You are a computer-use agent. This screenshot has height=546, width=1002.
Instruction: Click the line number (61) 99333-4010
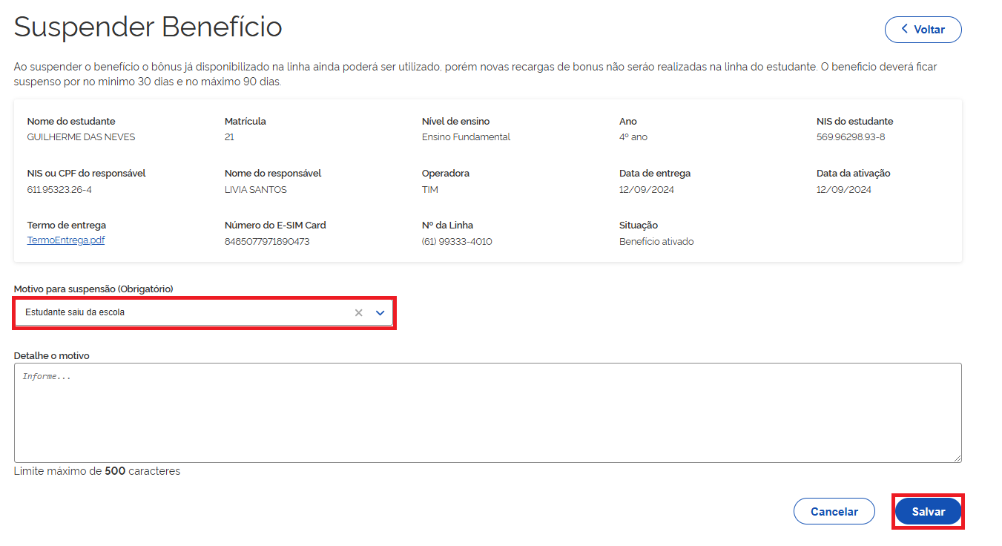[x=457, y=242]
